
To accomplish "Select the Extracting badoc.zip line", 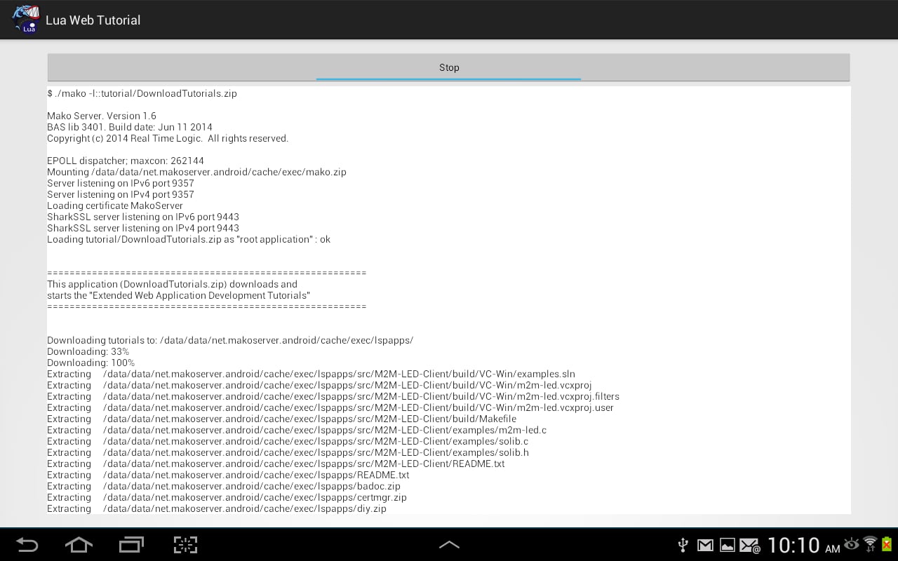I will point(224,486).
